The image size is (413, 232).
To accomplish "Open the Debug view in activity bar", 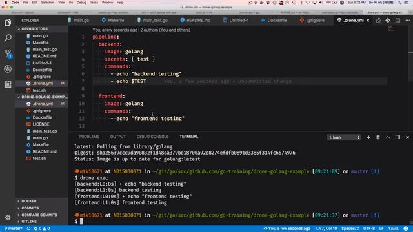I will pyautogui.click(x=8, y=69).
